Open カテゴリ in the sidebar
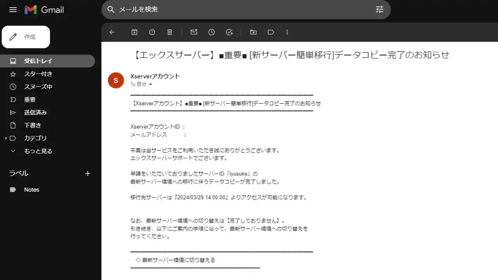This screenshot has width=498, height=280. 35,138
